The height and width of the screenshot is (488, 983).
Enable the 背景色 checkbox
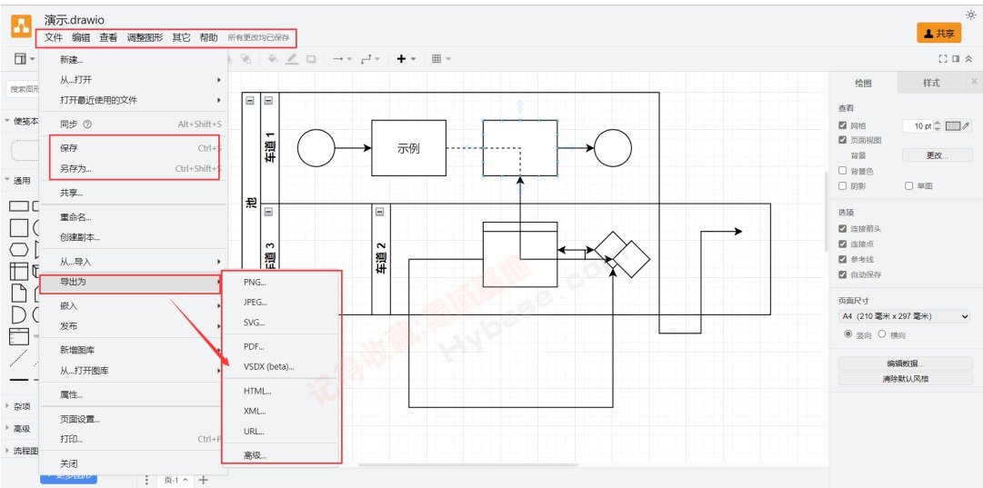click(843, 171)
